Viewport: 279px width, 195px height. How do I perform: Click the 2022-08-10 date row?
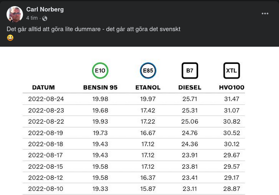(46, 189)
